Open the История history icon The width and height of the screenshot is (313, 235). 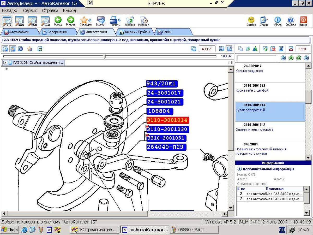[x=144, y=21]
